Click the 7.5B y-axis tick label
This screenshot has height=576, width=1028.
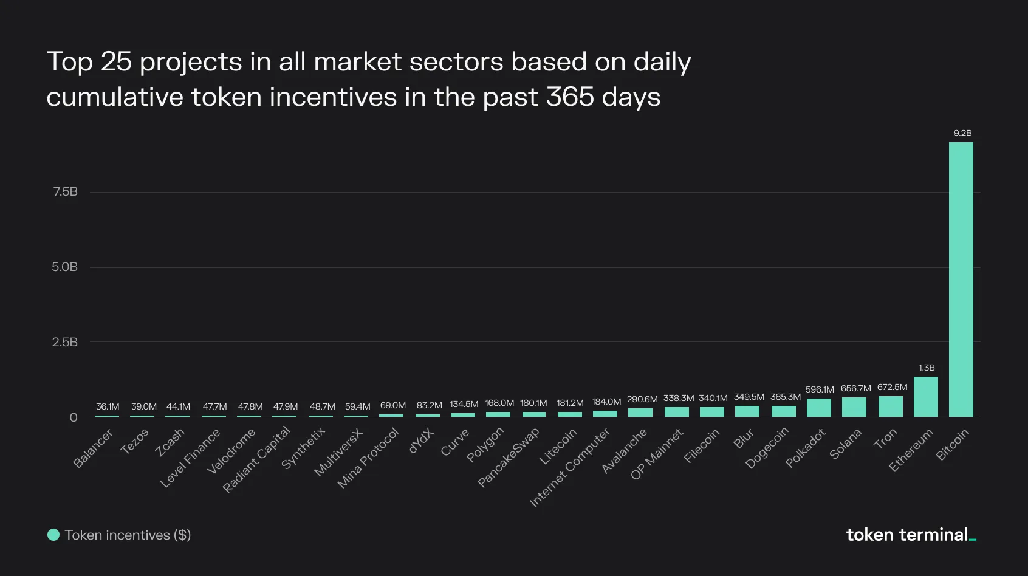point(65,191)
